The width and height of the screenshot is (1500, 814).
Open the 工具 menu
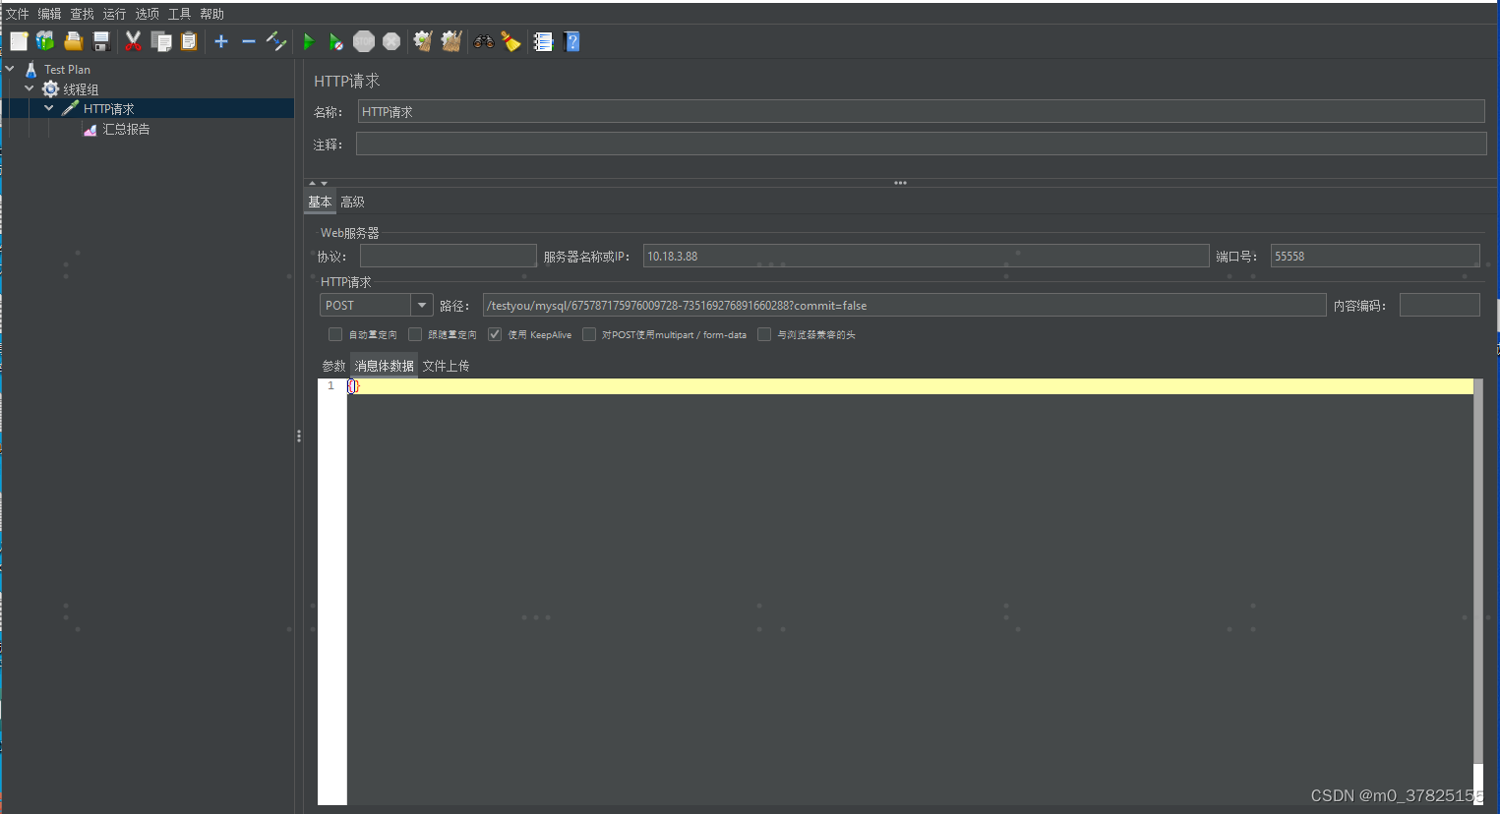178,13
